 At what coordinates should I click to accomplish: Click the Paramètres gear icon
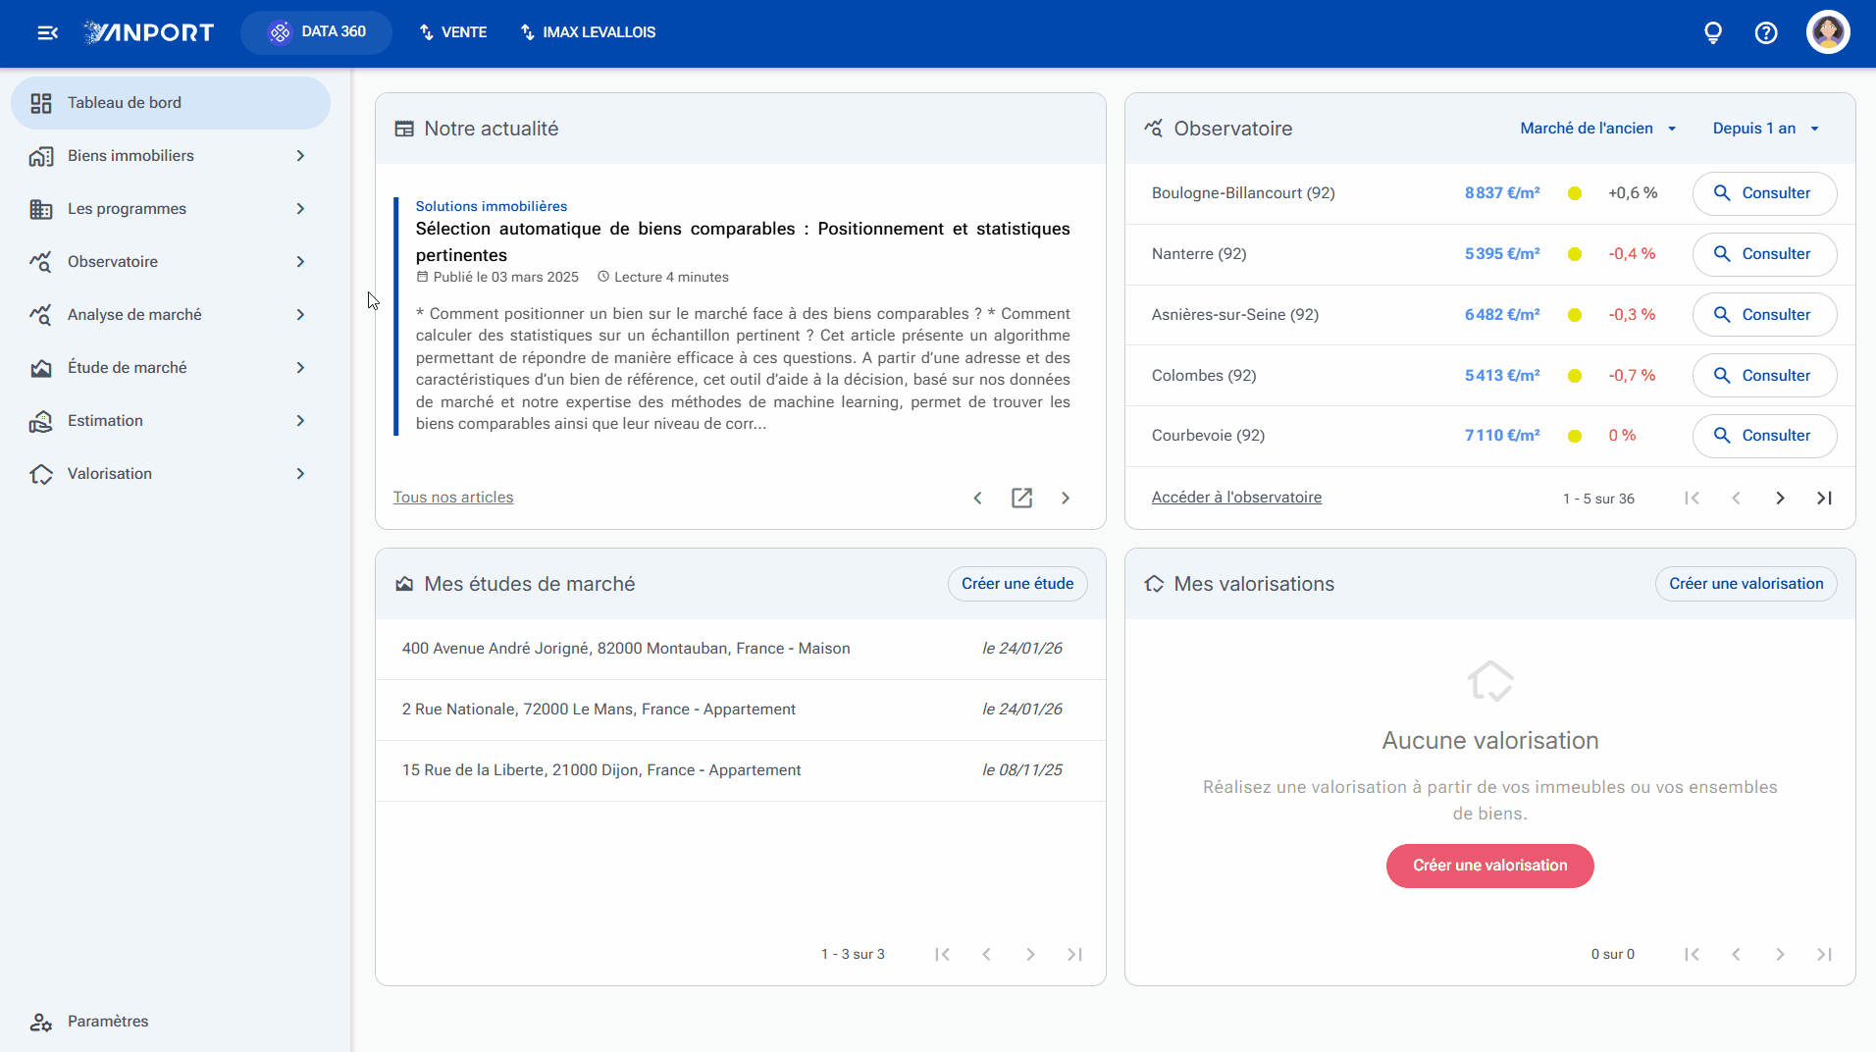click(x=40, y=1022)
